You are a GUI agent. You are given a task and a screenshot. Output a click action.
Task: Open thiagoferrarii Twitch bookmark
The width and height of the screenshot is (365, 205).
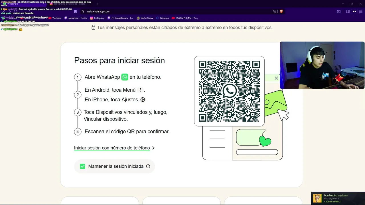(120, 18)
